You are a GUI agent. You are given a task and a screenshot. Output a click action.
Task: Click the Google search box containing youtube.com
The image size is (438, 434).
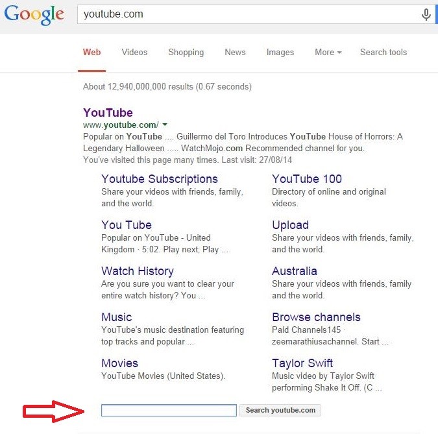click(x=247, y=14)
